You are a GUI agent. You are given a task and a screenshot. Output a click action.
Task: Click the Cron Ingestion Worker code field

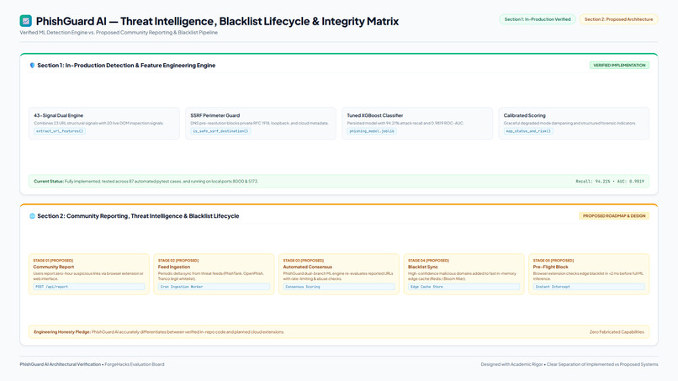tap(214, 287)
